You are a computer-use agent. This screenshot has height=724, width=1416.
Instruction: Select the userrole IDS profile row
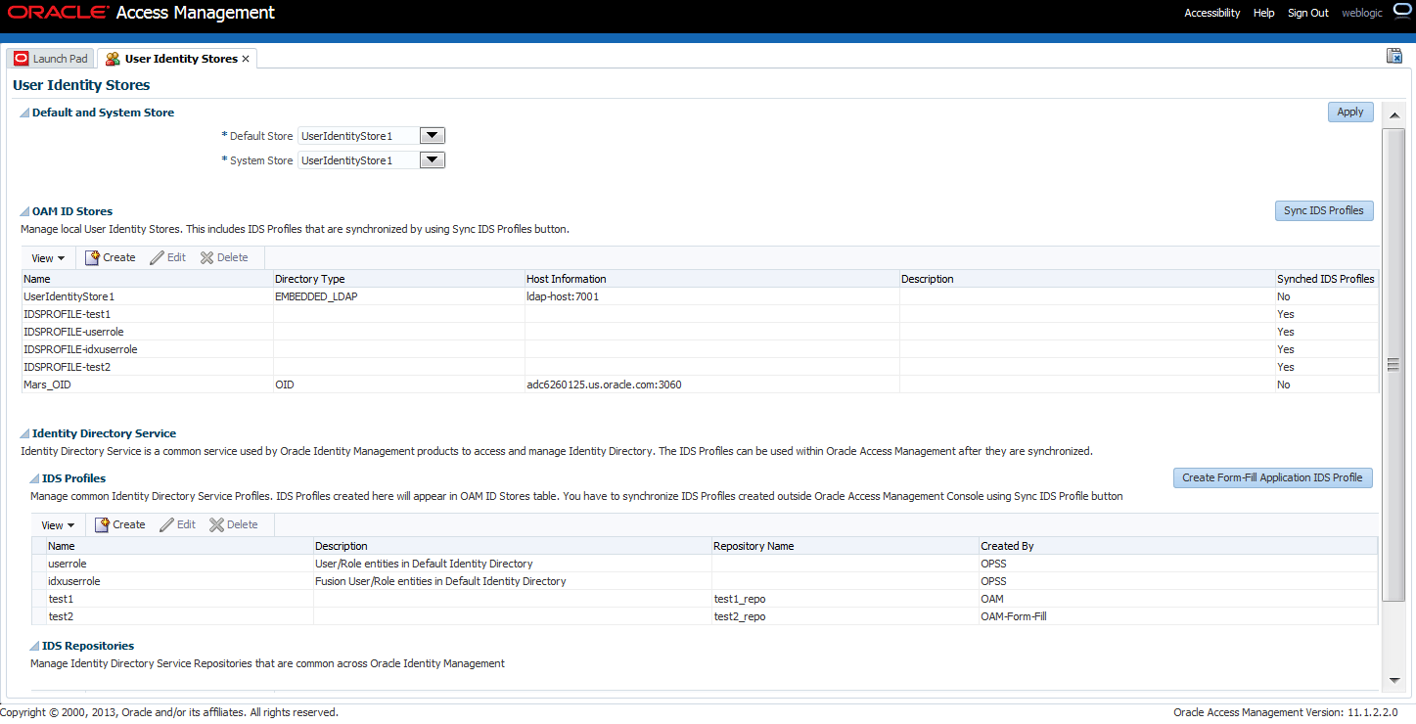(x=705, y=564)
